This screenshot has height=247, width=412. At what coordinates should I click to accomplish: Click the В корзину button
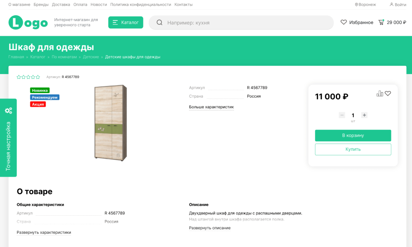click(x=353, y=135)
